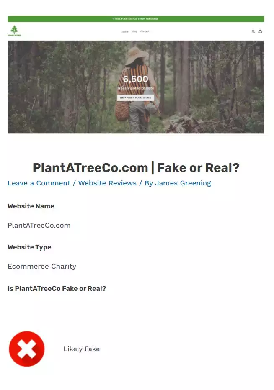Viewport: 274px width, 390px height.
Task: Click the Website Type heading
Action: point(29,247)
